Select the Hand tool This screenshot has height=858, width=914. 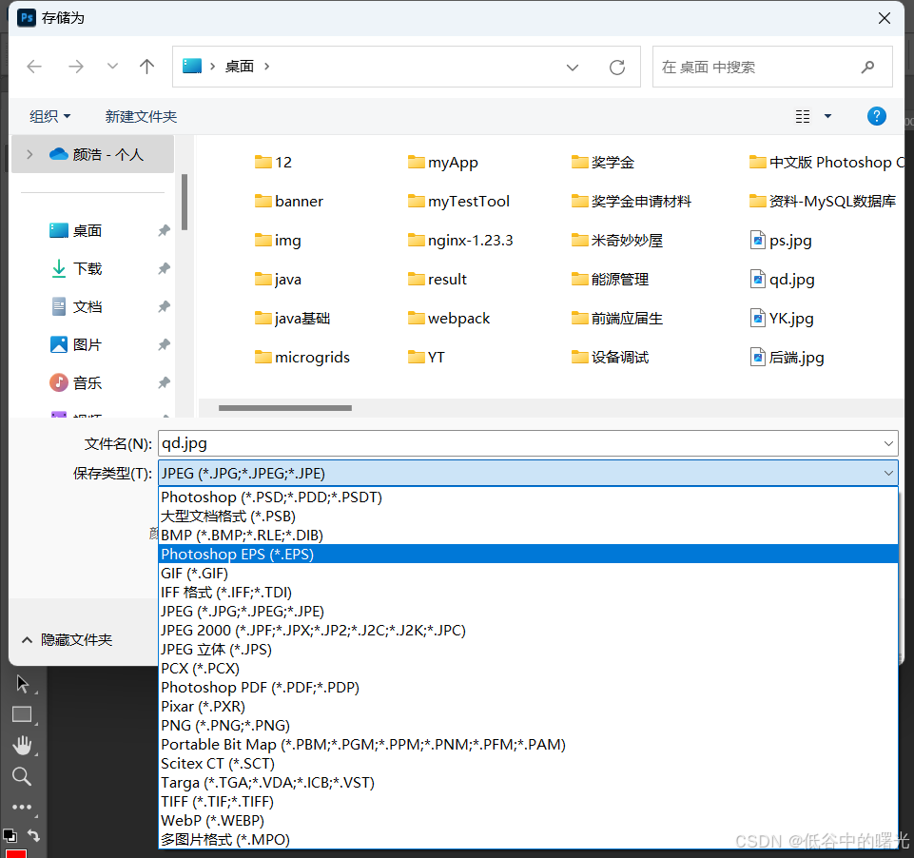[x=23, y=745]
